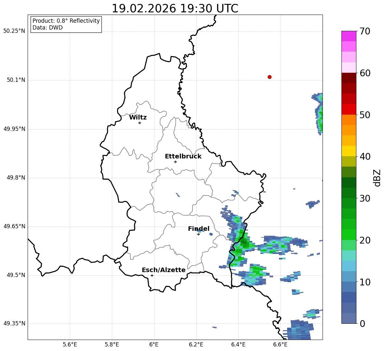
Task: Click the 6.2°E longitude label
Action: click(x=196, y=345)
